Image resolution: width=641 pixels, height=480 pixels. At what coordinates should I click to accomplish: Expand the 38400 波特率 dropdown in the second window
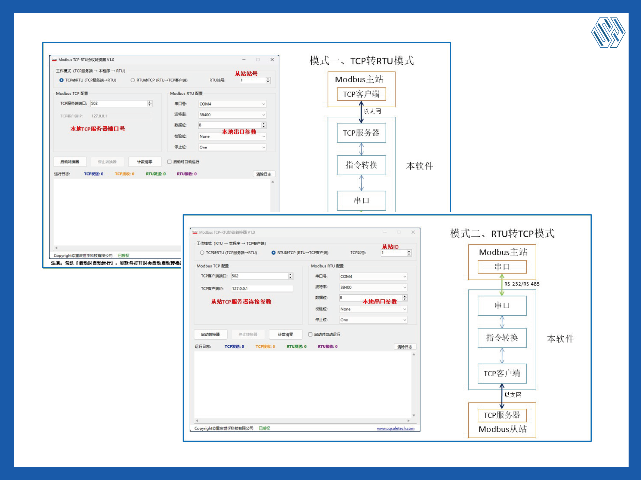coord(404,287)
